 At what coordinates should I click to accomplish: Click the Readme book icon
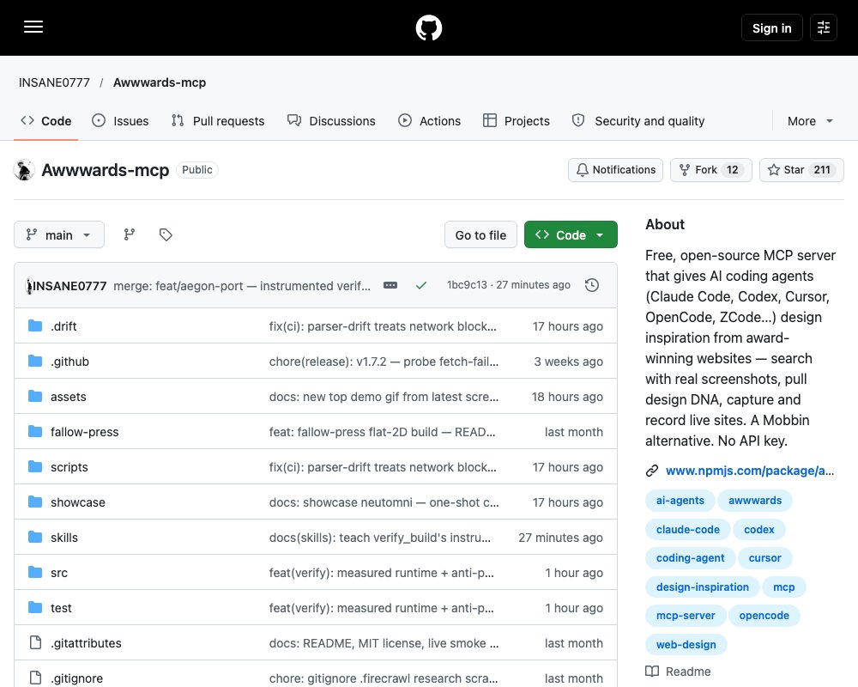click(652, 671)
